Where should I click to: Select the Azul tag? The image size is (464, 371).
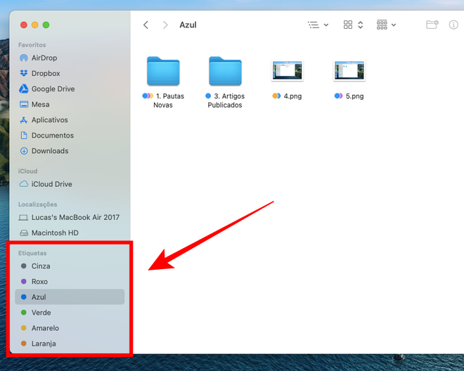click(x=70, y=297)
